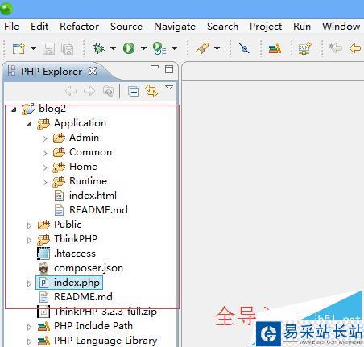Click the Run Last Tool icon
The width and height of the screenshot is (364, 347).
pos(159,48)
